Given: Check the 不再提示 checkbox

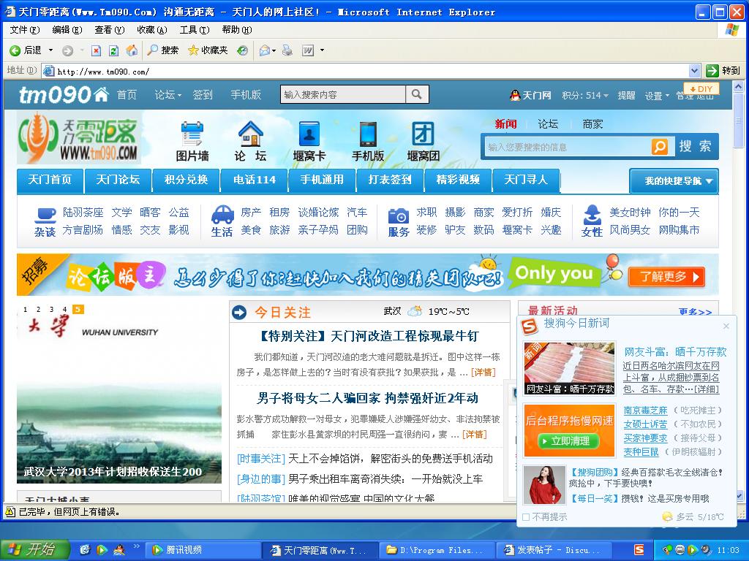Looking at the screenshot, I should (x=526, y=517).
